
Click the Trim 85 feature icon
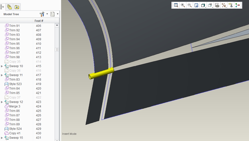click(6, 93)
